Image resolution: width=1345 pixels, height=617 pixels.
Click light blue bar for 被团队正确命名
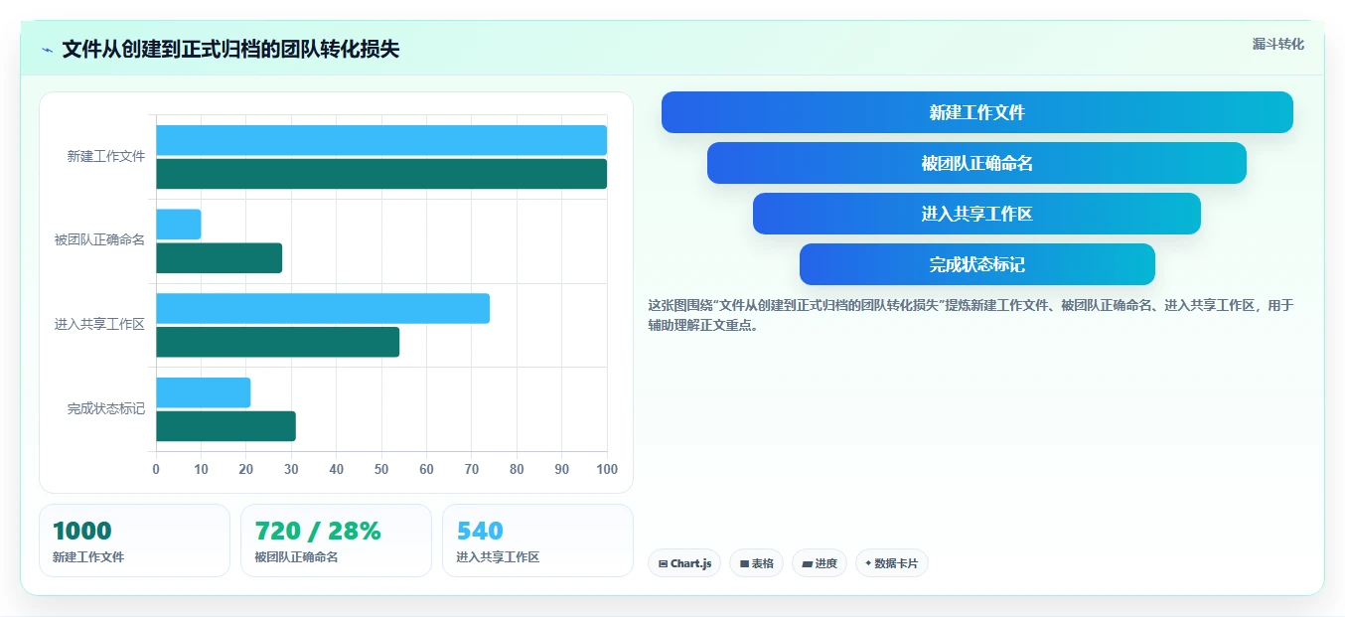179,225
